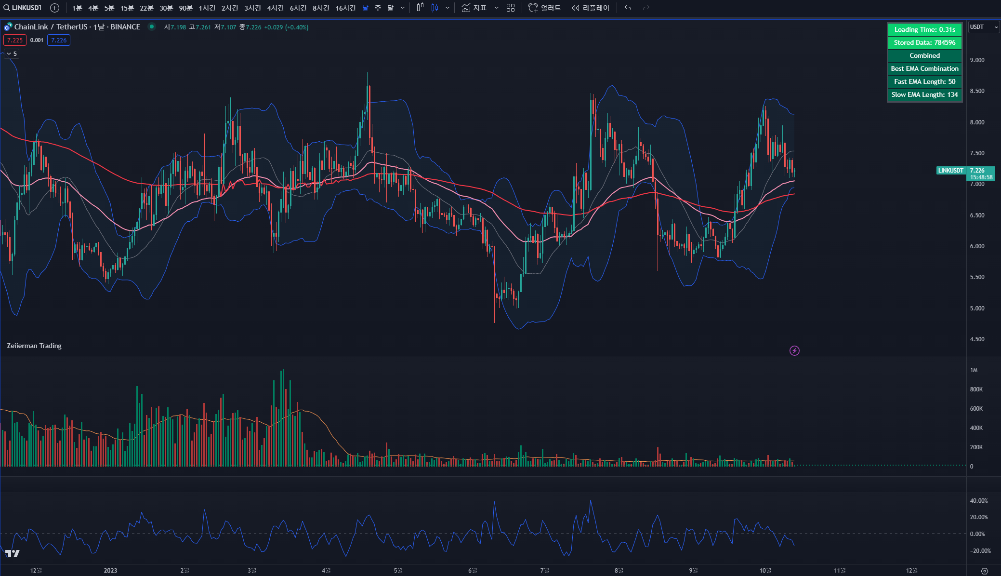Switch to 1시간 timeframe
Screen dimensions: 1001x576
(207, 8)
